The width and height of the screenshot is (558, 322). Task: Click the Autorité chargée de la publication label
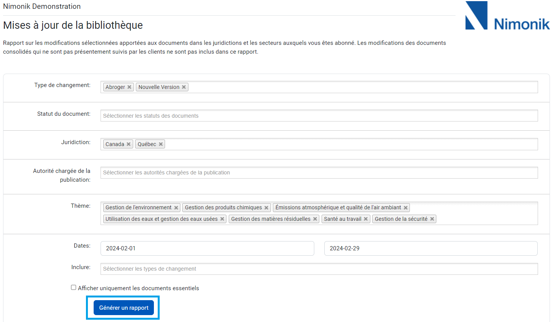click(x=62, y=175)
